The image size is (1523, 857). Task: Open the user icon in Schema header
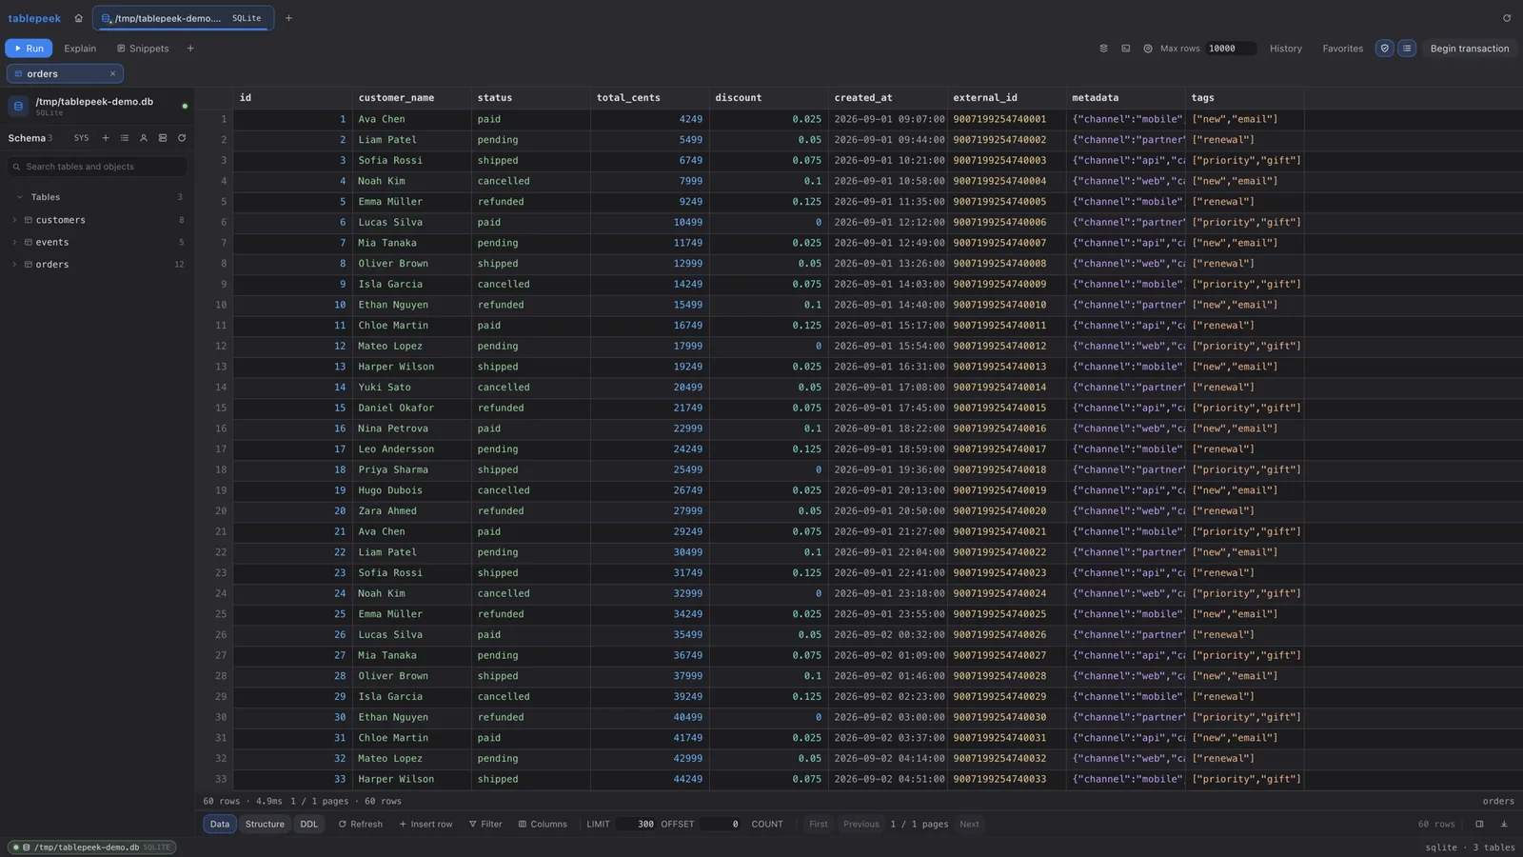(x=144, y=138)
